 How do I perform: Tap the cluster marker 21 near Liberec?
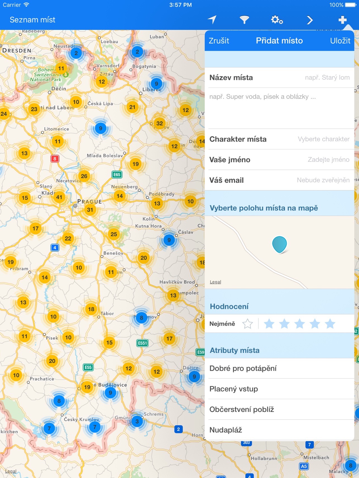[x=132, y=107]
